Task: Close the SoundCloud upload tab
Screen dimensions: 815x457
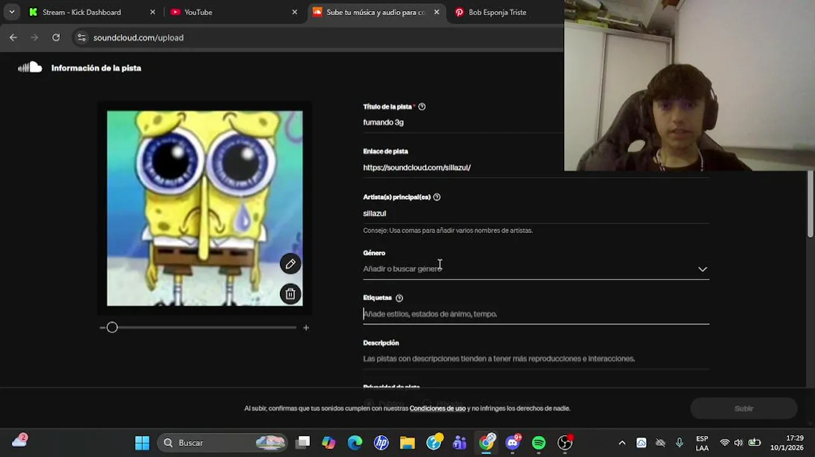Action: [x=437, y=12]
